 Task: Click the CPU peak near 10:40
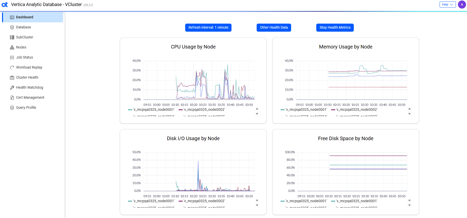228,65
